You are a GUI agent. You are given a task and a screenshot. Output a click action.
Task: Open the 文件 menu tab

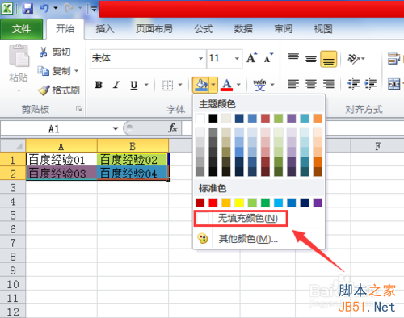[21, 29]
